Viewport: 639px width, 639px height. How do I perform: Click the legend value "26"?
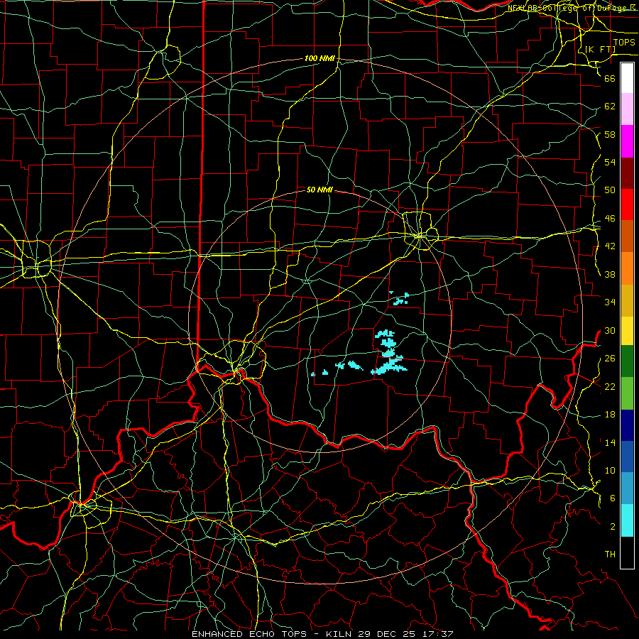coord(610,359)
